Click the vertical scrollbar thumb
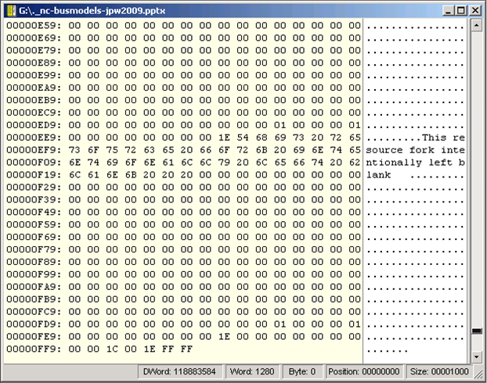This screenshot has height=383, width=487. pyautogui.click(x=474, y=332)
